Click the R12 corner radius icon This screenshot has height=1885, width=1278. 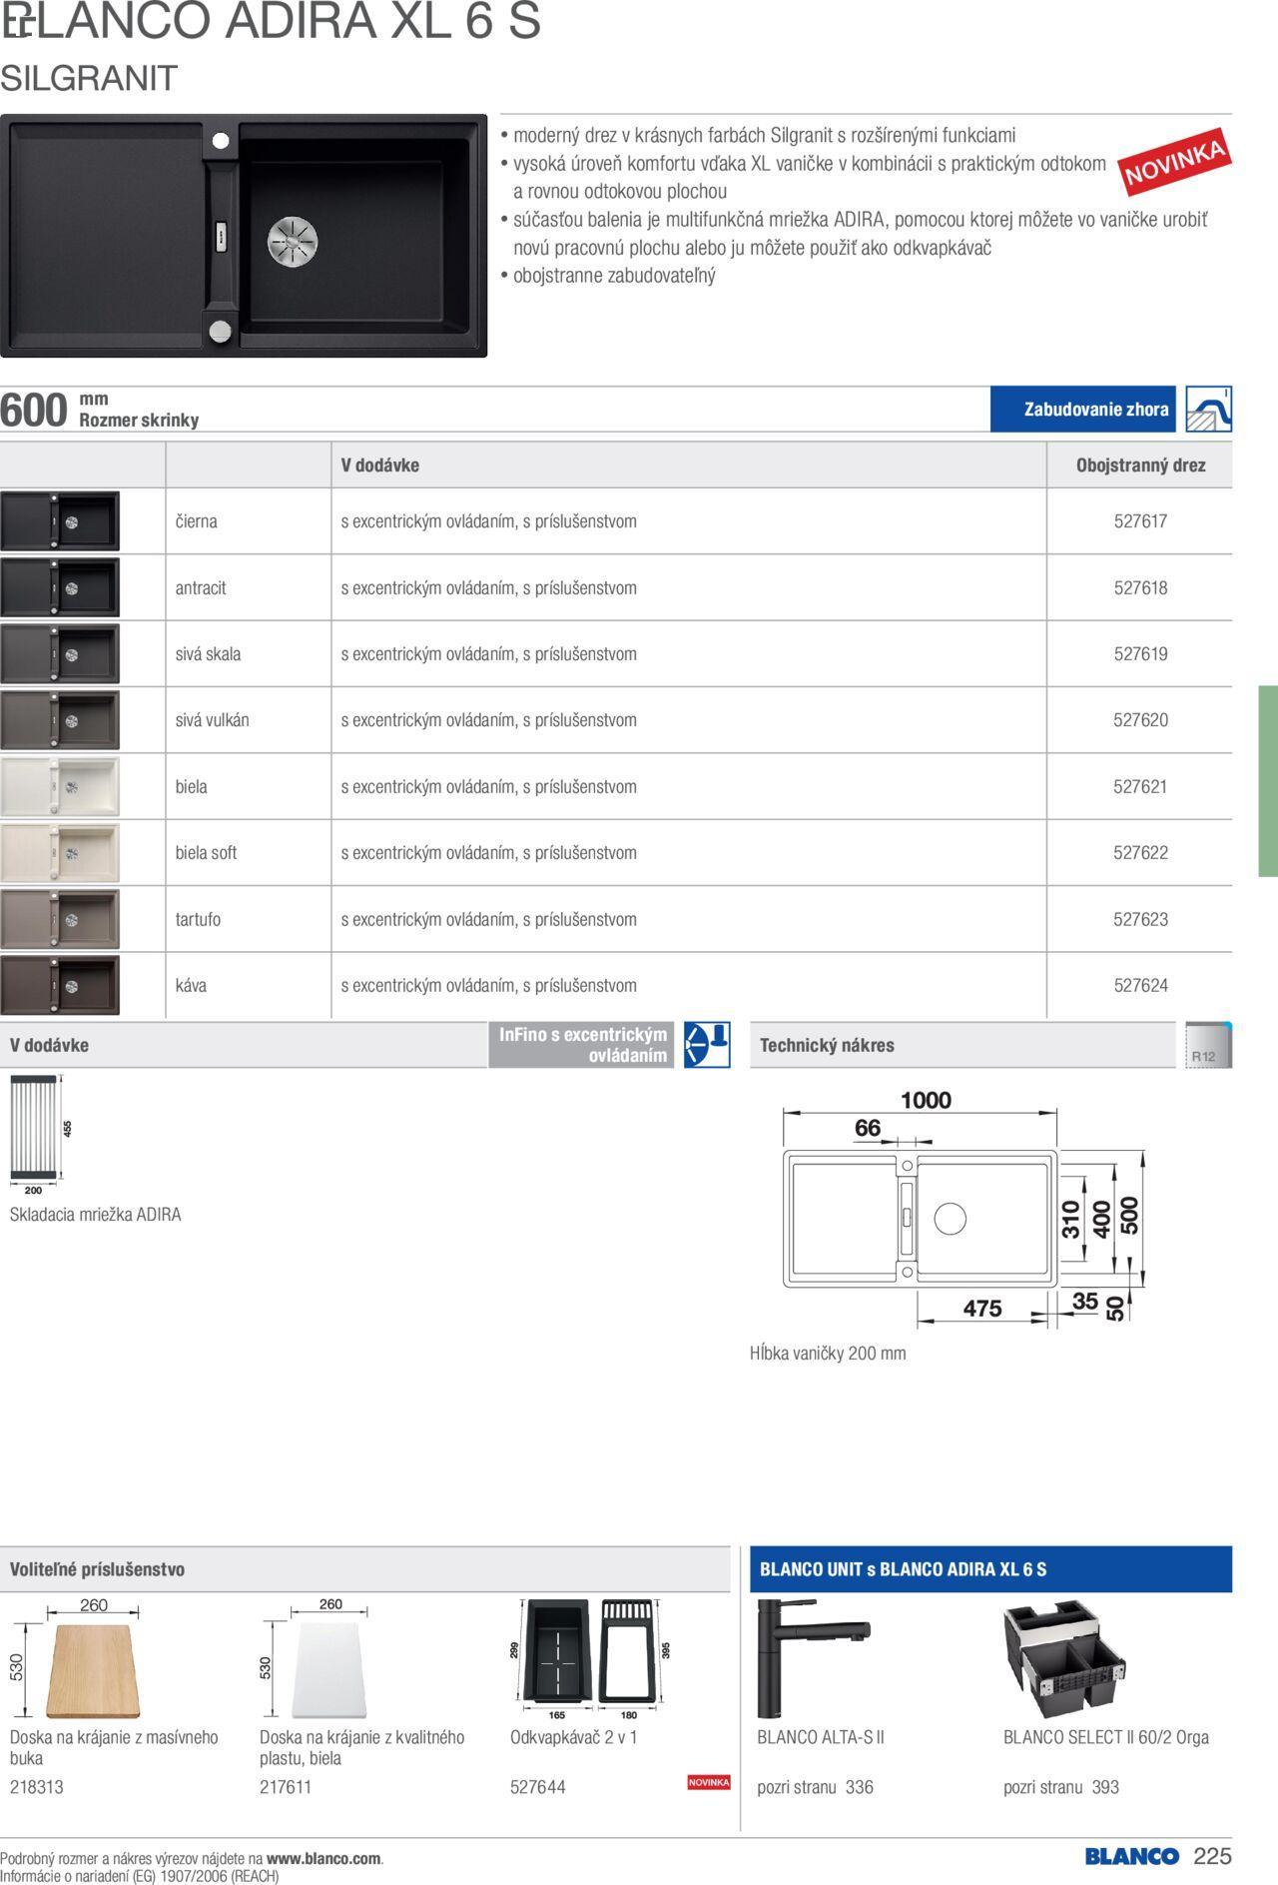(x=1208, y=1046)
